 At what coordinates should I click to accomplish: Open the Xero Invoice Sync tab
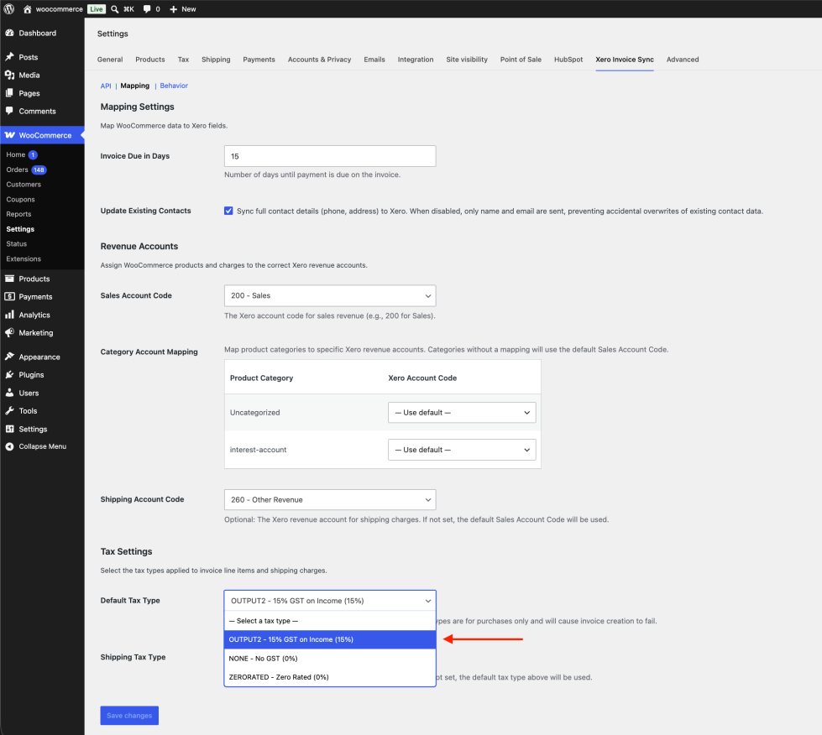[x=625, y=60]
